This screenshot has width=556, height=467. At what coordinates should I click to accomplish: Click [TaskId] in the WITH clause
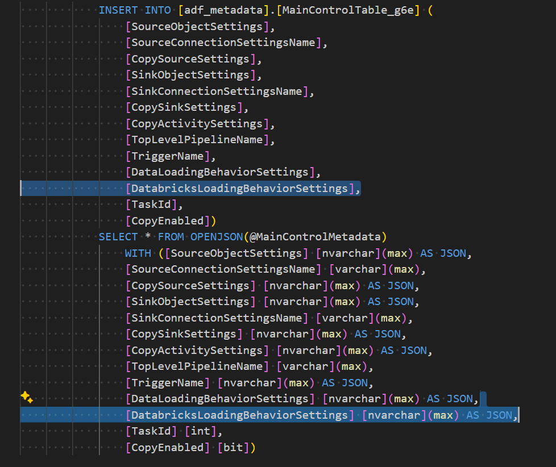coord(151,431)
